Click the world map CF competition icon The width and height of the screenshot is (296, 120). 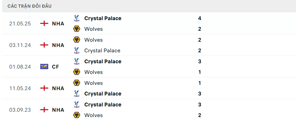(x=44, y=67)
